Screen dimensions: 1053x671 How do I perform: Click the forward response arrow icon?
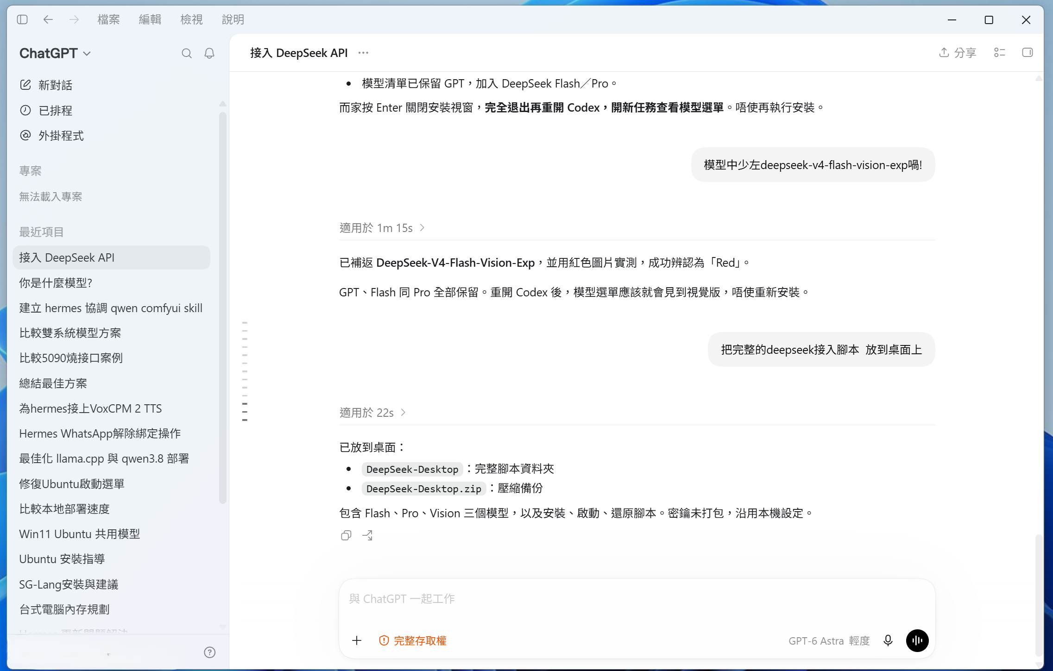[368, 536]
